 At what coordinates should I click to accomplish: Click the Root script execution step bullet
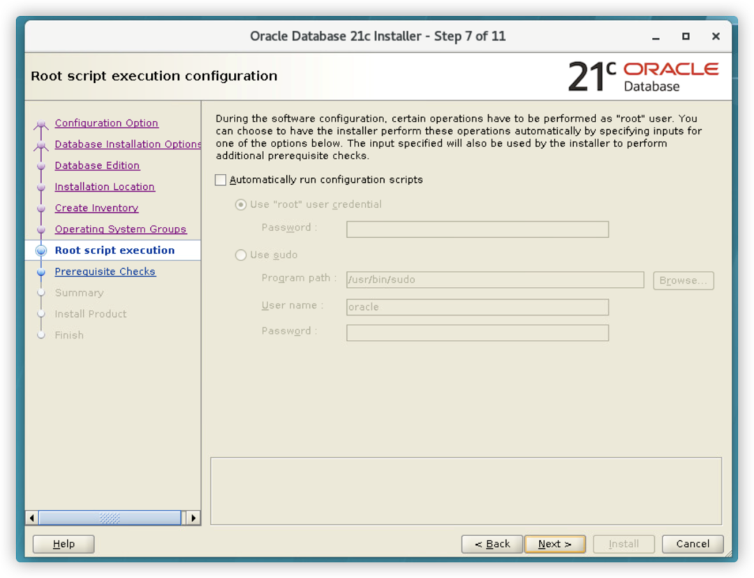click(x=41, y=251)
